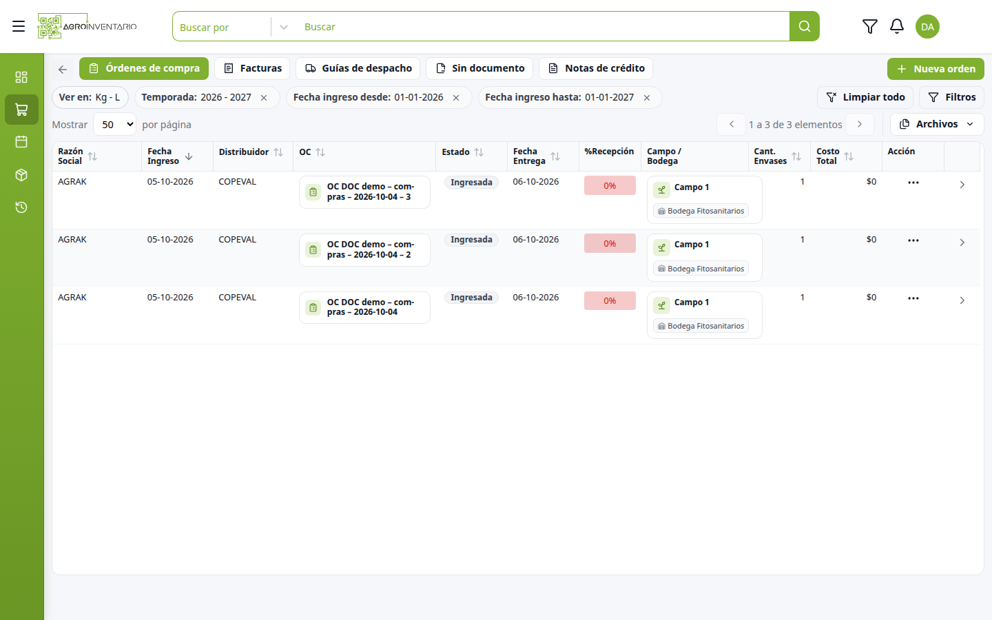
Task: Switch to Guías de despacho tab
Action: [358, 68]
